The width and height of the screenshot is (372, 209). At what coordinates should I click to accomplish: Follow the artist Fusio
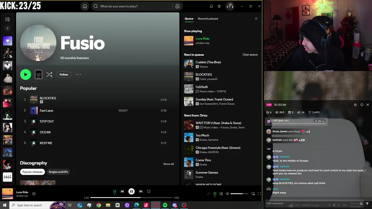[x=64, y=75]
